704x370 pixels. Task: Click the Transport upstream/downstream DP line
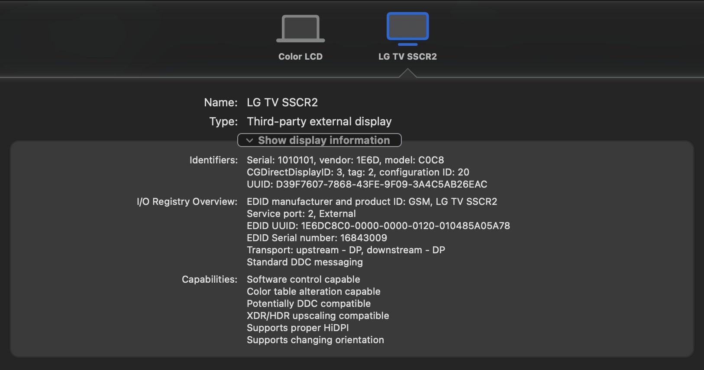click(x=346, y=250)
